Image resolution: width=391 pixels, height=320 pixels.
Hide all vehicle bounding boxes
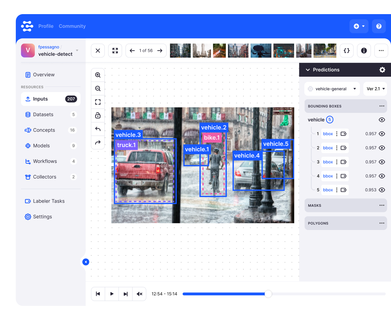[x=382, y=120]
